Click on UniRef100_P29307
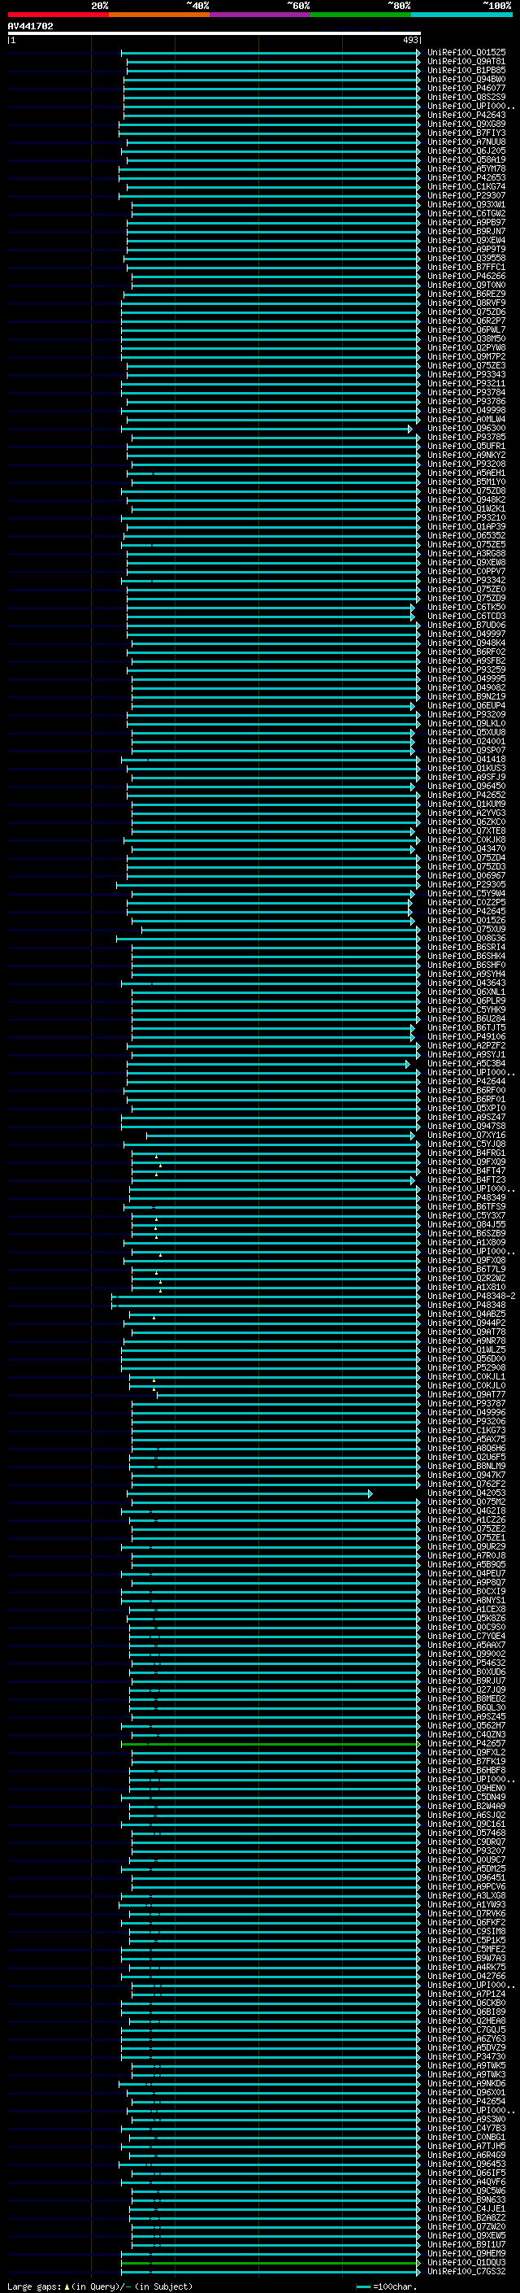 [x=466, y=196]
